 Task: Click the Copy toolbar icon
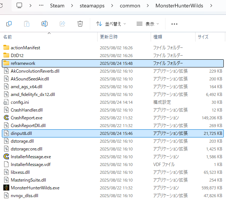pos(9,24)
